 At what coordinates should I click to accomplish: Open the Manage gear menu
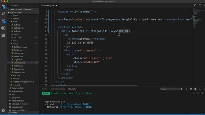pyautogui.click(x=3, y=111)
